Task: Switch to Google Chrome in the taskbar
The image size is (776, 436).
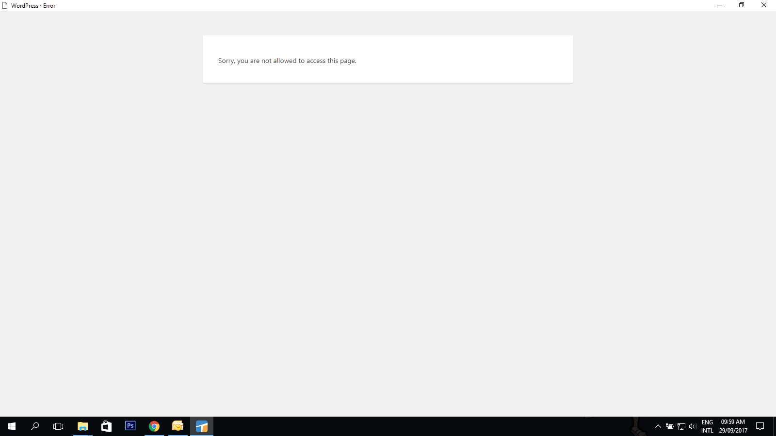Action: pyautogui.click(x=154, y=426)
